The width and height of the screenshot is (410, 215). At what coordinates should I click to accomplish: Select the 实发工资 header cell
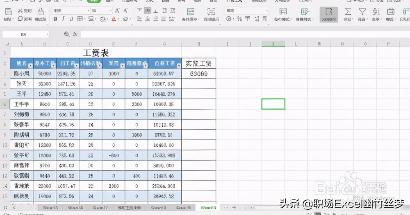[x=199, y=63]
